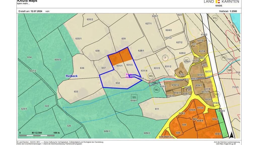Click the circled 7 map marker
The image size is (258, 145).
165,58
